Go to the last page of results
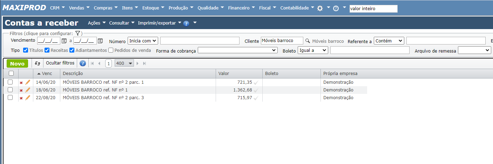493x164 pixels. [144, 63]
